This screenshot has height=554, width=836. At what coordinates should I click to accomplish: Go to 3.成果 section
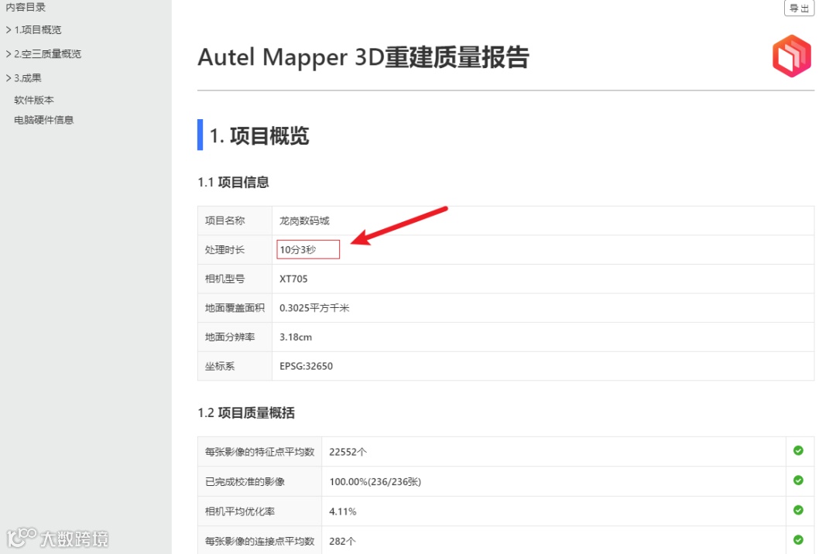coord(28,78)
